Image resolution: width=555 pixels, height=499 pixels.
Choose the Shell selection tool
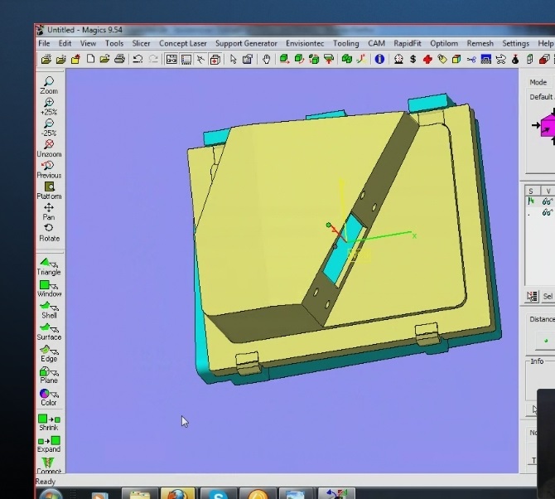coord(49,309)
